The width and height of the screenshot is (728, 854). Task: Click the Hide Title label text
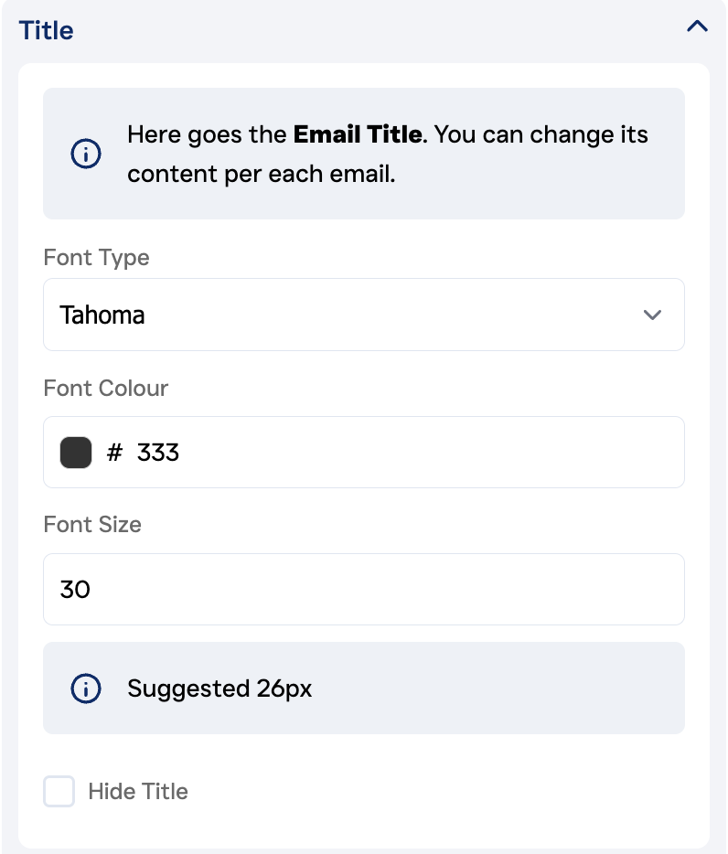pos(138,792)
